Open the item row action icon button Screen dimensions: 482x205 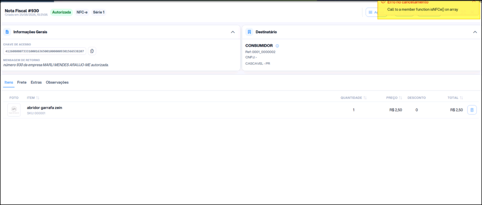[x=472, y=110]
